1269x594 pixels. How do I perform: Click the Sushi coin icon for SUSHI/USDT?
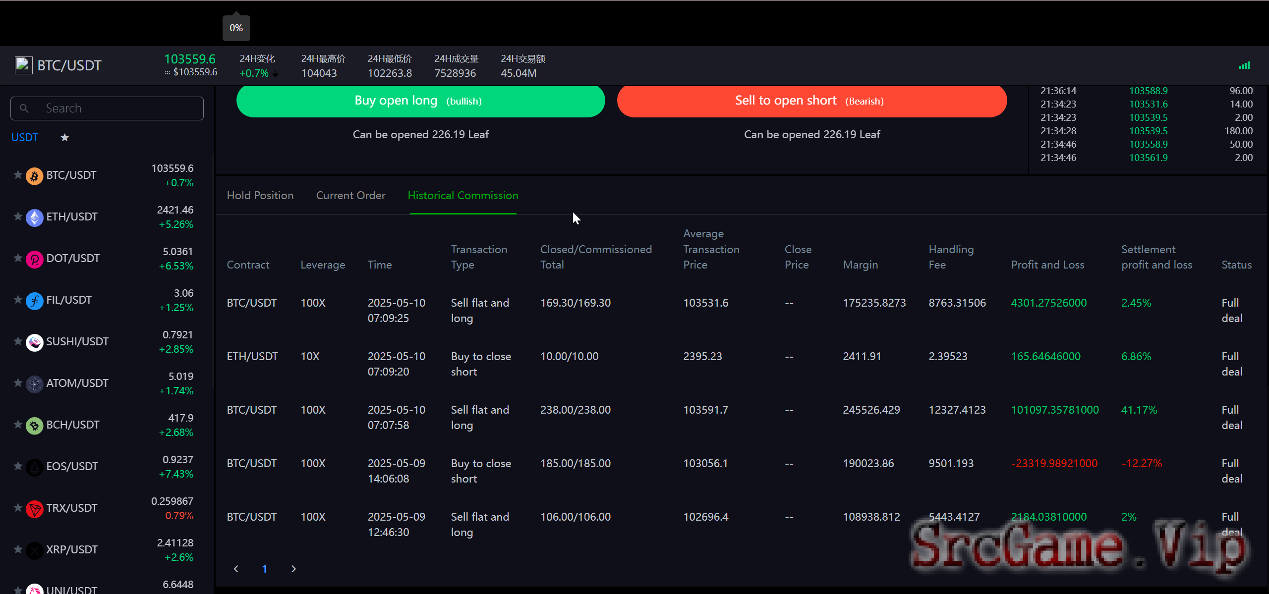[x=34, y=342]
